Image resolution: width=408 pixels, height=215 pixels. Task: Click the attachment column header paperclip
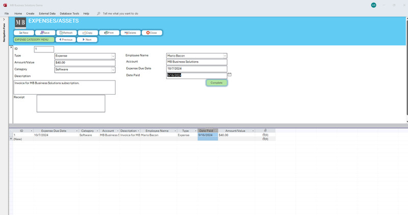[265, 130]
